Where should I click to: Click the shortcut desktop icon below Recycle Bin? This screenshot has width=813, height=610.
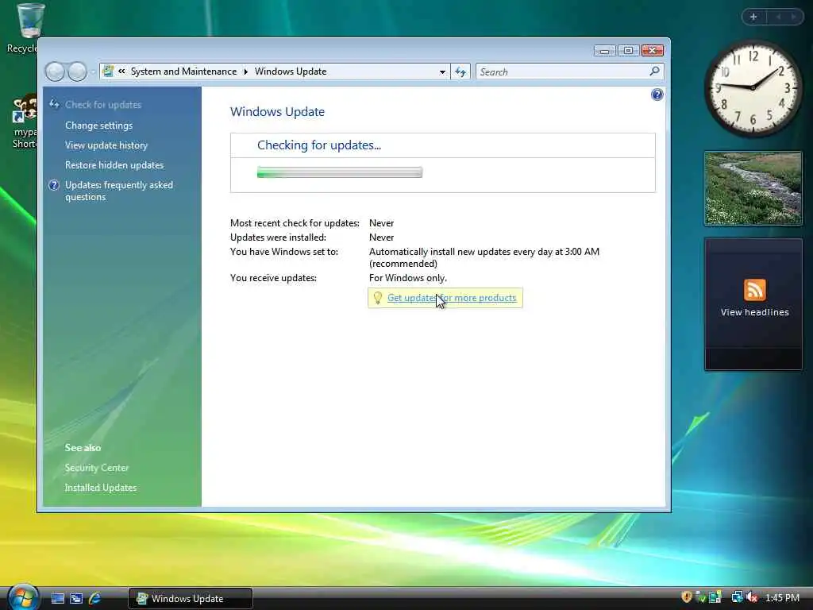[x=24, y=122]
